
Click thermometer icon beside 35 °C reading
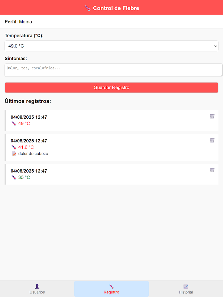14,177
